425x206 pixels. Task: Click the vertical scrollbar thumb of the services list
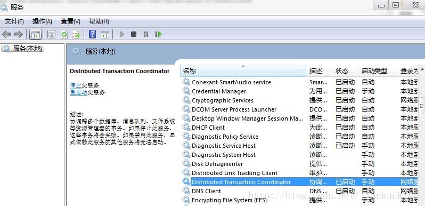pyautogui.click(x=422, y=106)
